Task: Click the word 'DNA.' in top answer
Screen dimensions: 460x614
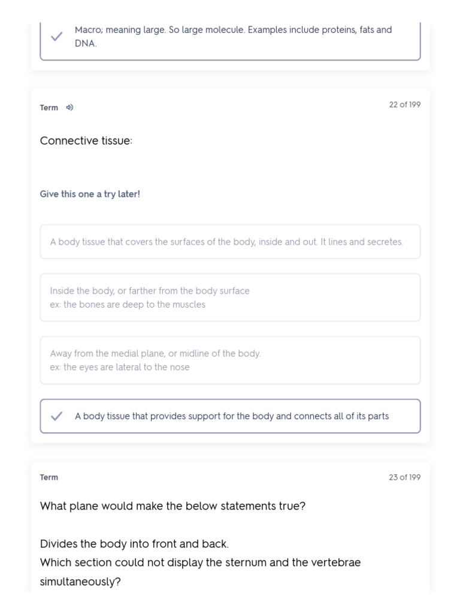Action: coord(86,44)
